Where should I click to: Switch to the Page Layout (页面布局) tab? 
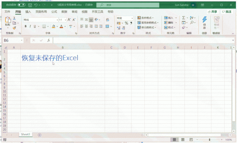[x=41, y=12]
